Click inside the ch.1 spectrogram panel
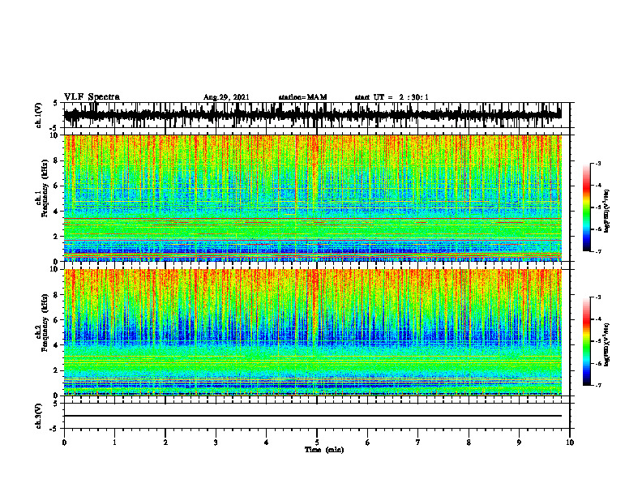This screenshot has height=496, width=642. (312, 198)
